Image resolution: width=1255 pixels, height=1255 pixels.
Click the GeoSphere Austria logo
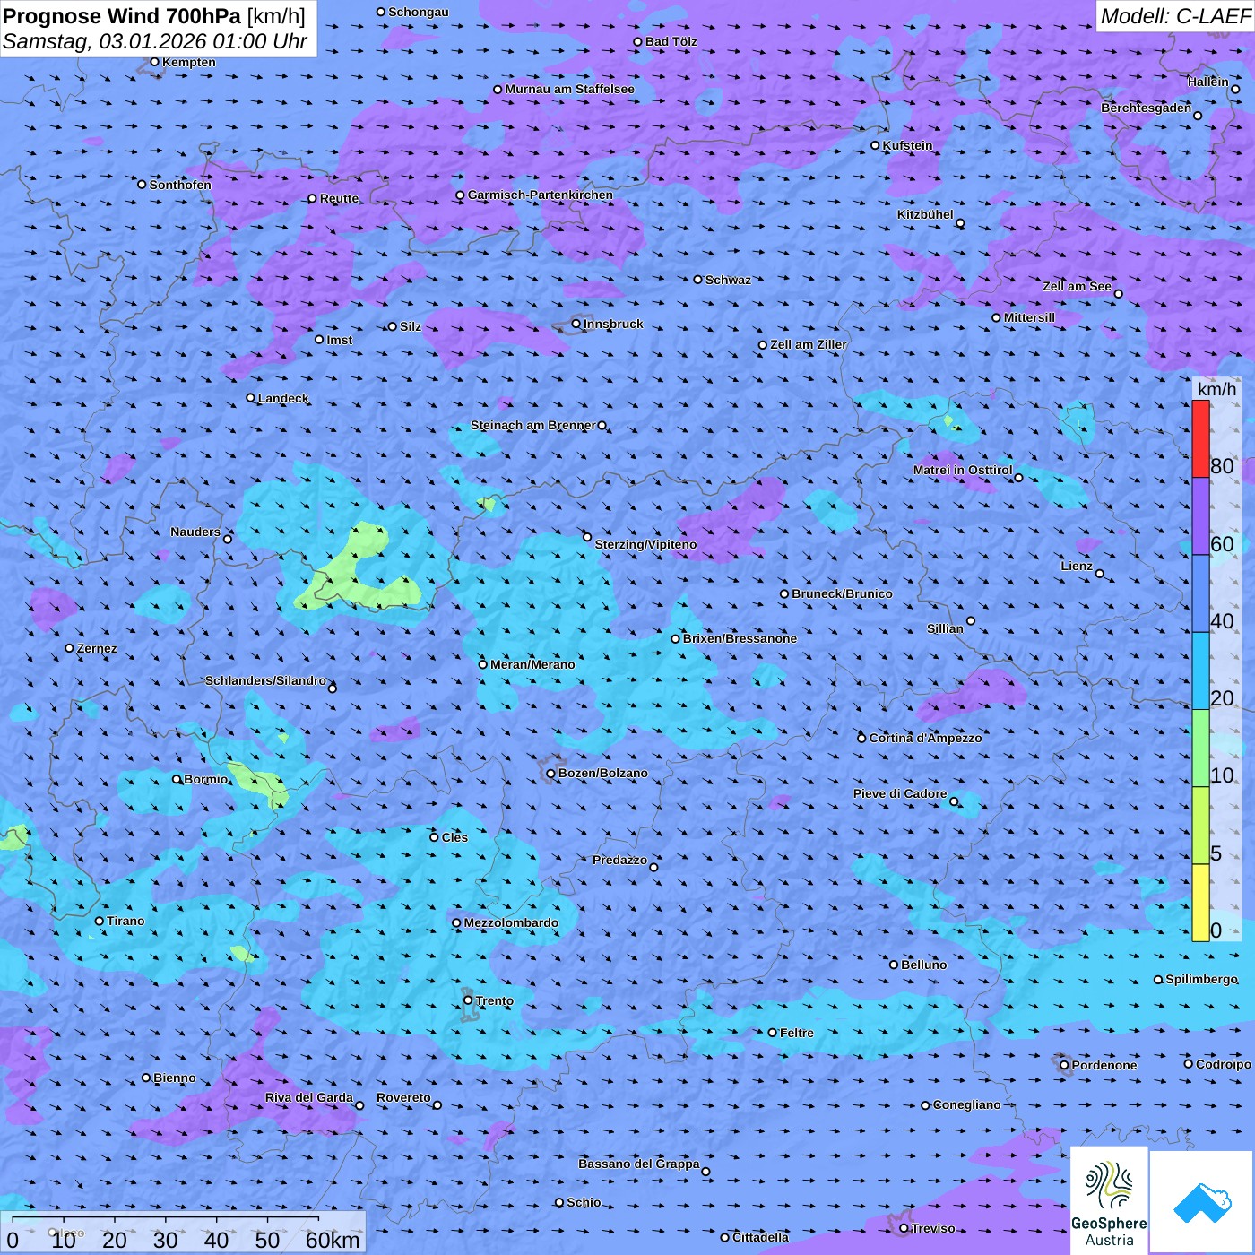1109,1200
